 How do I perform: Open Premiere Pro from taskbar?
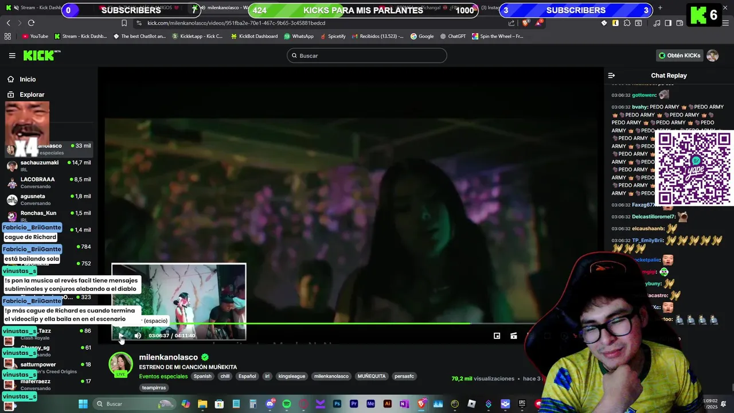[354, 404]
